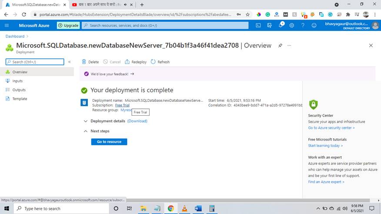
Task: Open Word from the taskbar
Action: tap(198, 208)
